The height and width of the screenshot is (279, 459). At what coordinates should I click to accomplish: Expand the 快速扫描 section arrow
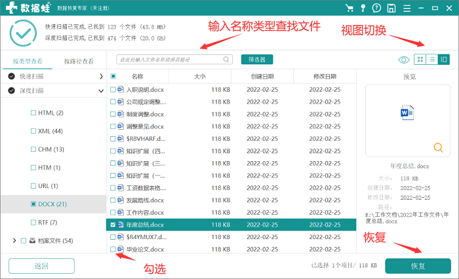pyautogui.click(x=101, y=77)
